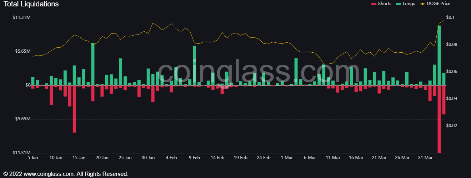Click the $0.1 right price axis label

450,17
